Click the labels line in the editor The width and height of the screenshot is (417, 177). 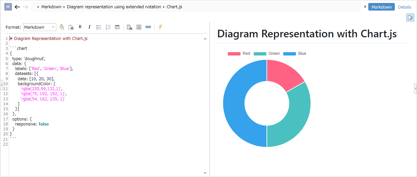44,68
